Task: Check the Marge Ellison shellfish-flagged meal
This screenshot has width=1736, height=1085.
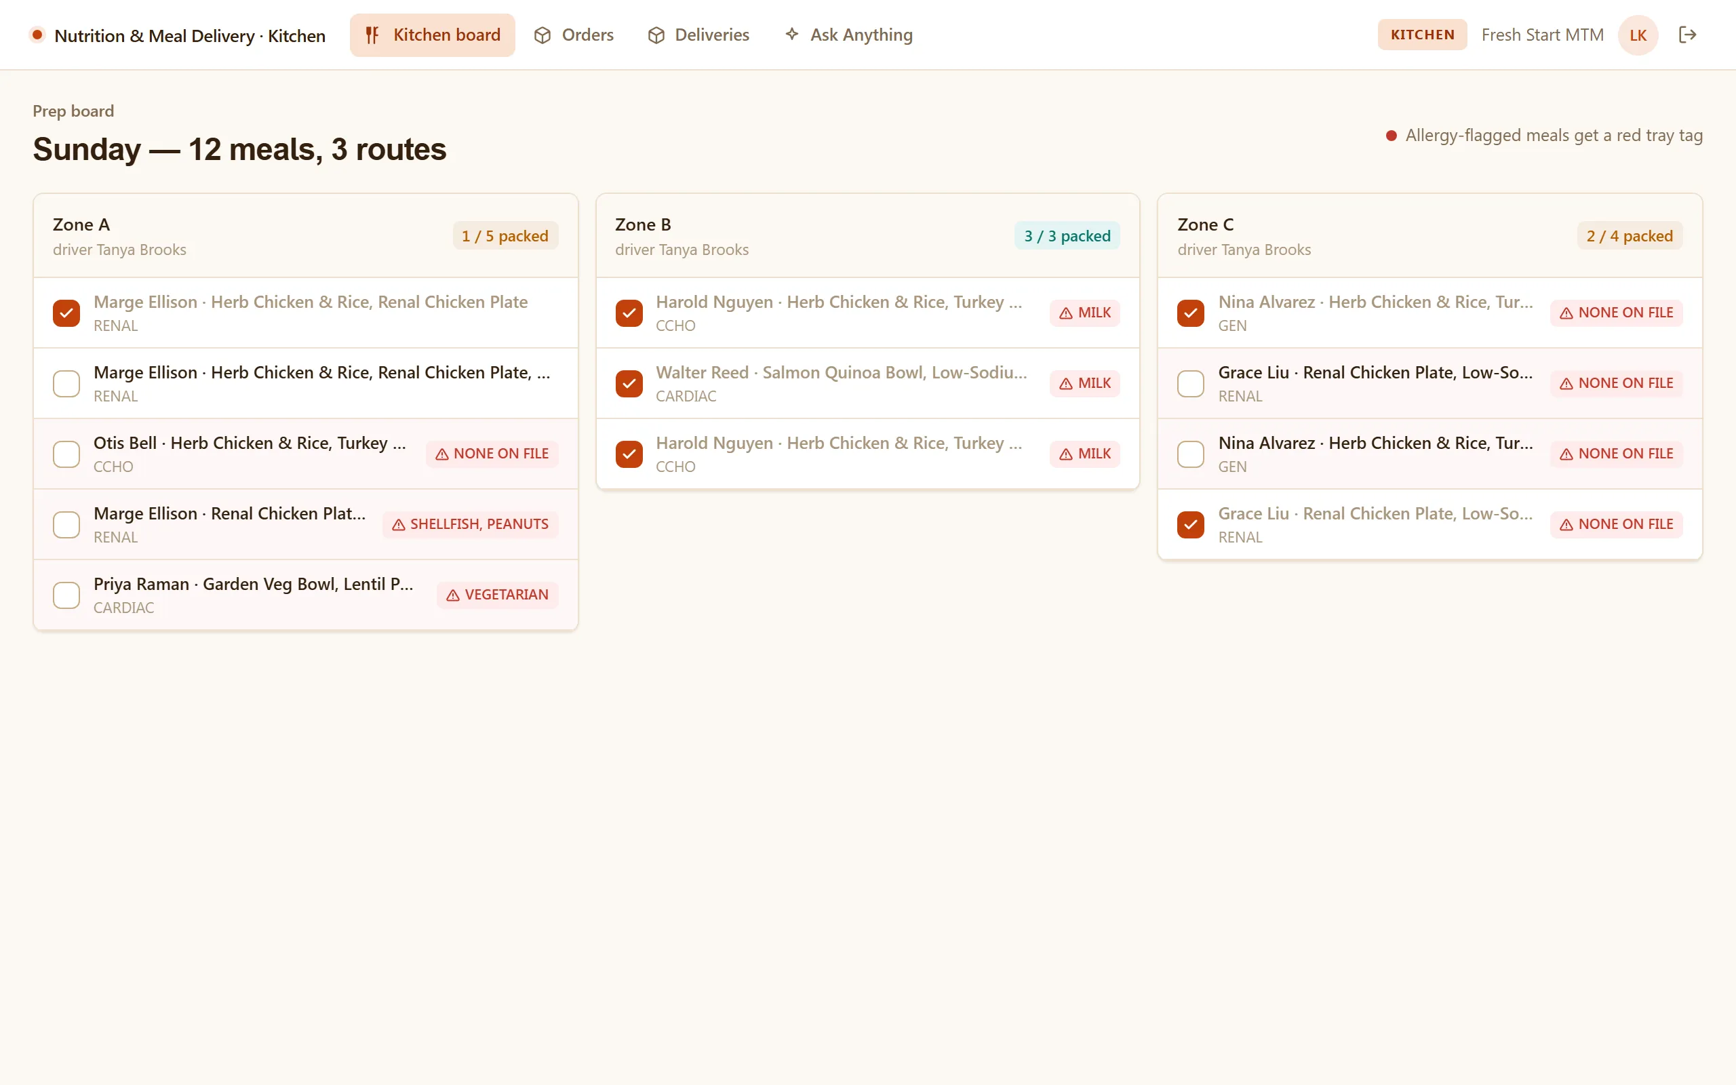Action: (x=66, y=525)
